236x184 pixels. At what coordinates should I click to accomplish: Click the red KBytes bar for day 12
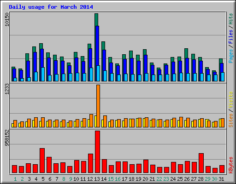coord(90,163)
